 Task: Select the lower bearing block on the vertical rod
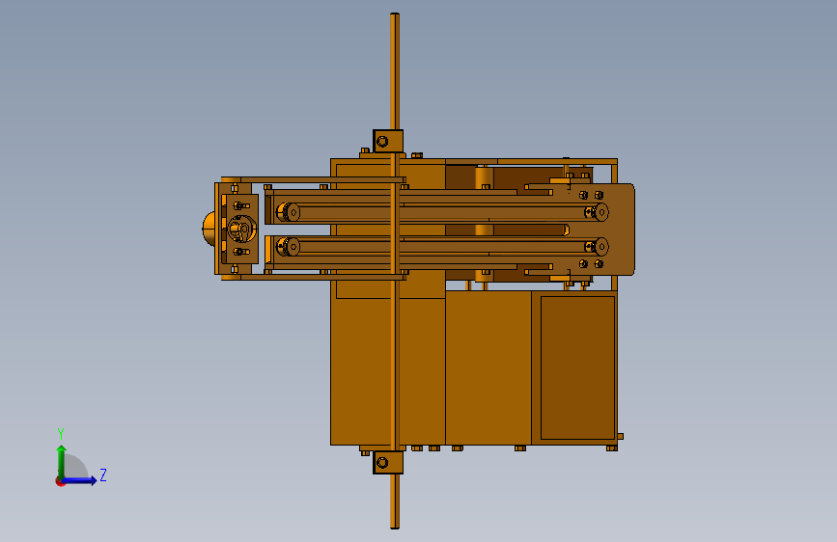(x=387, y=463)
